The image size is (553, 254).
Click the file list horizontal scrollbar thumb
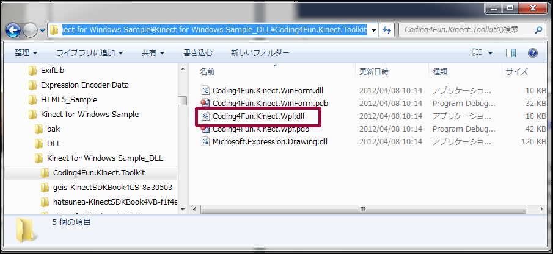click(x=363, y=209)
